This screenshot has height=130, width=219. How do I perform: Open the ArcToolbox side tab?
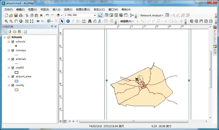pyautogui.click(x=215, y=34)
